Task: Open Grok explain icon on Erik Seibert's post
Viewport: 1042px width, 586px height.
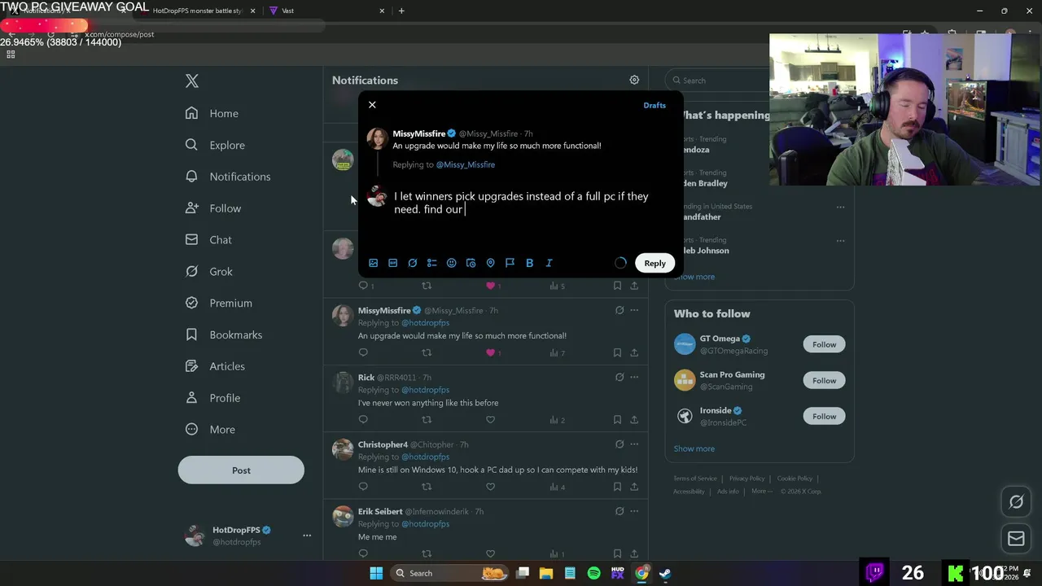Action: [x=620, y=511]
